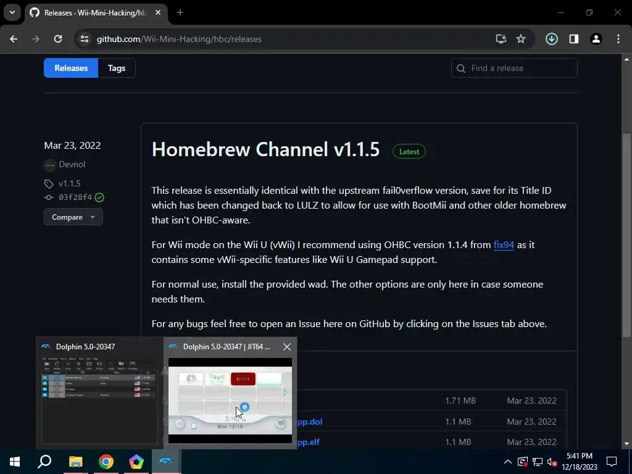Image resolution: width=632 pixels, height=474 pixels.
Task: Close the Dolphin JIT64 window preview
Action: coord(286,347)
